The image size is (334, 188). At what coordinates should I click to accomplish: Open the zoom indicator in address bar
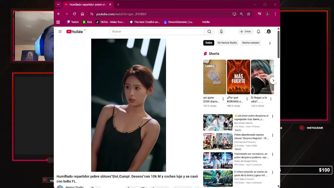[242, 14]
